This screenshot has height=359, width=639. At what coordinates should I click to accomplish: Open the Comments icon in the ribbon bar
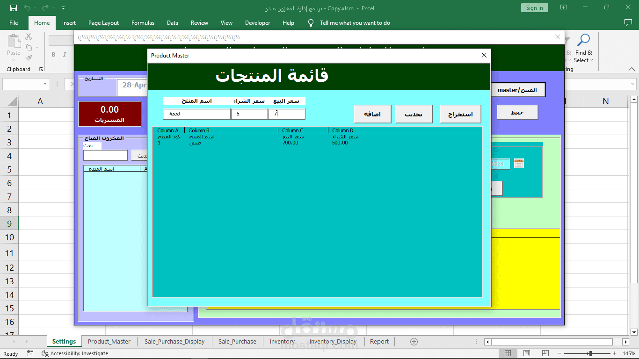click(x=628, y=22)
